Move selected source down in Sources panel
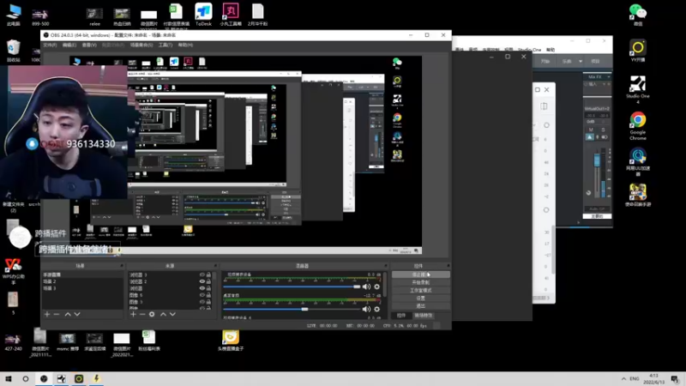The width and height of the screenshot is (686, 386). tap(173, 314)
